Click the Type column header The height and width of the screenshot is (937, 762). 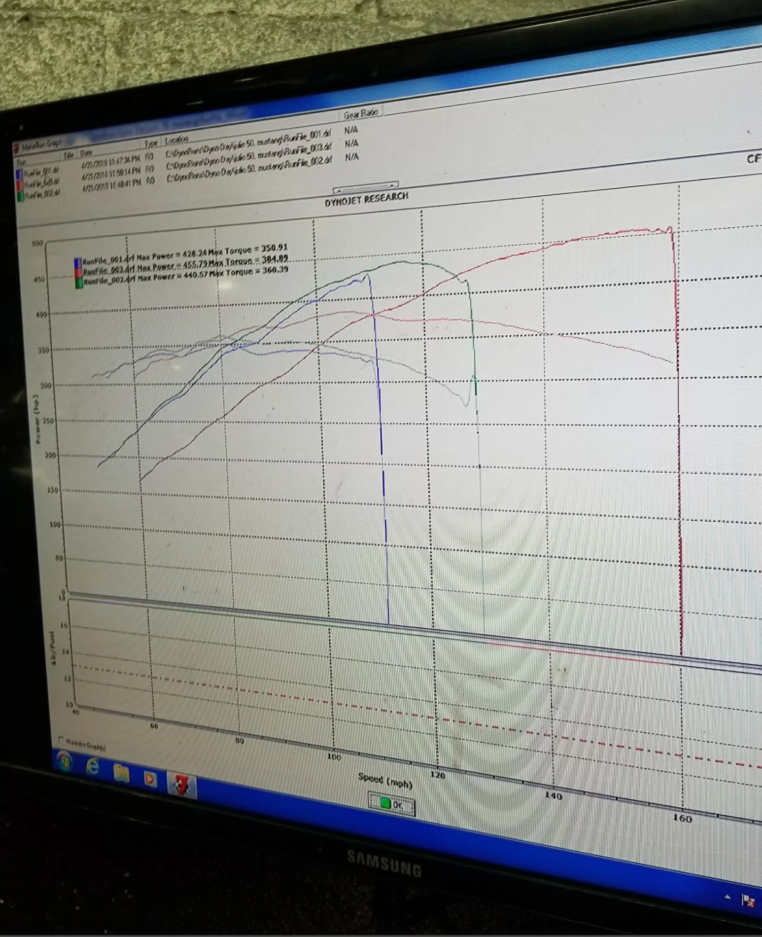pos(151,144)
